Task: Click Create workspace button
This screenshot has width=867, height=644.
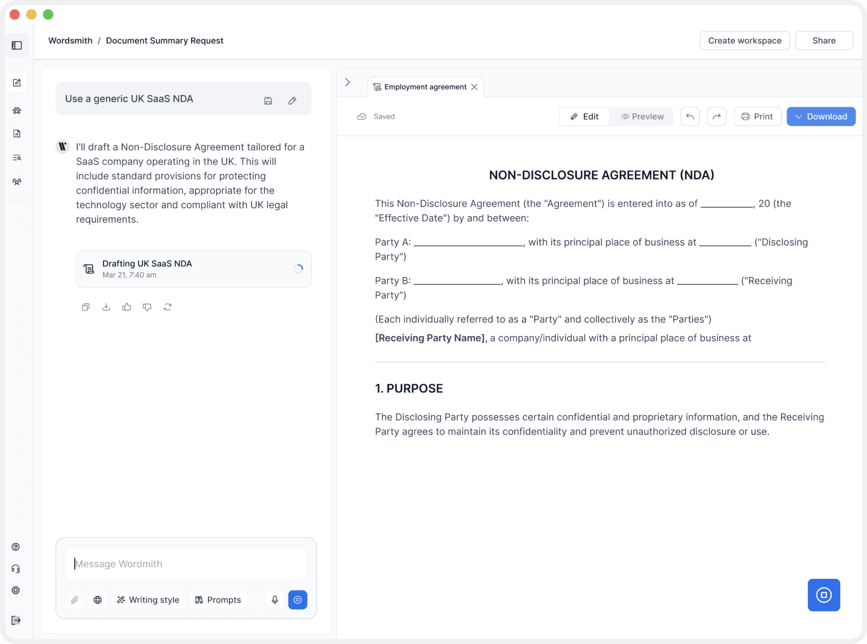Action: 745,41
